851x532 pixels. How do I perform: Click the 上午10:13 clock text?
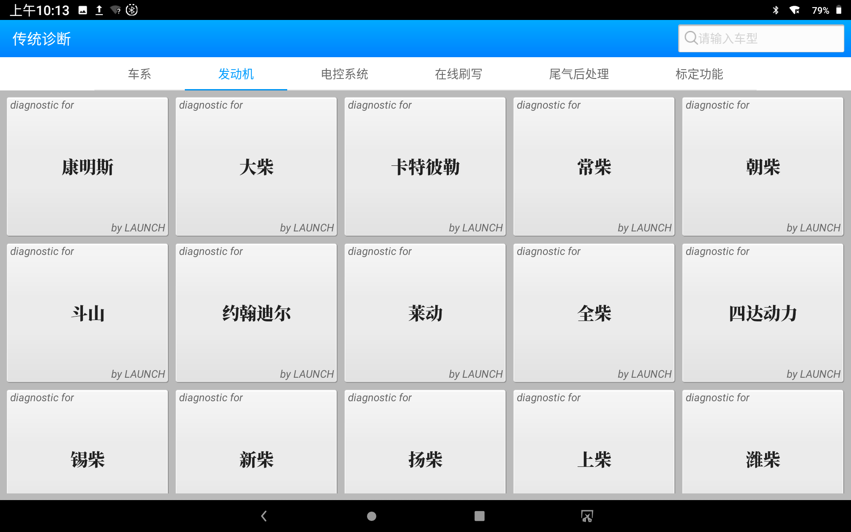pos(39,10)
